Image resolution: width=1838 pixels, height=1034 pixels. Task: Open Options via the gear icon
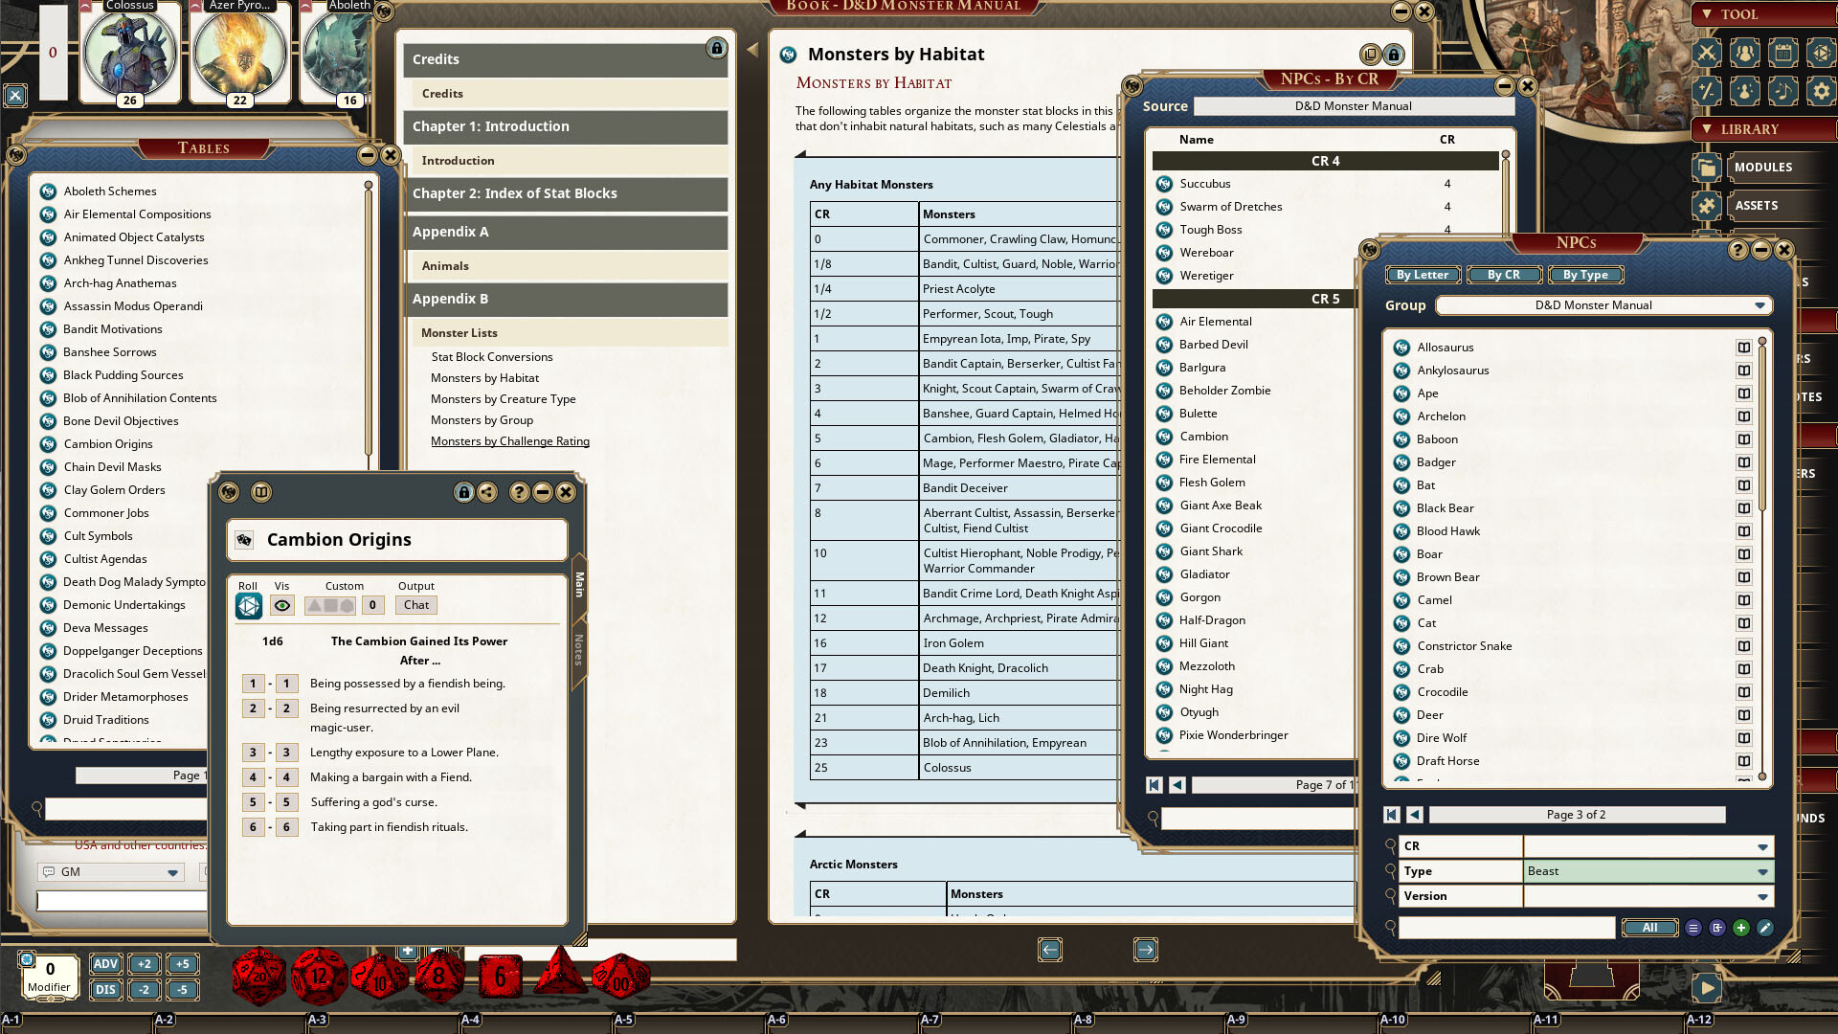(x=1821, y=92)
